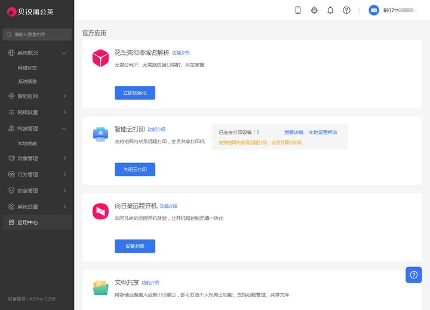Viewport: 430px width, 310px height.
Task: Click the user account avatar icon
Action: [x=374, y=10]
